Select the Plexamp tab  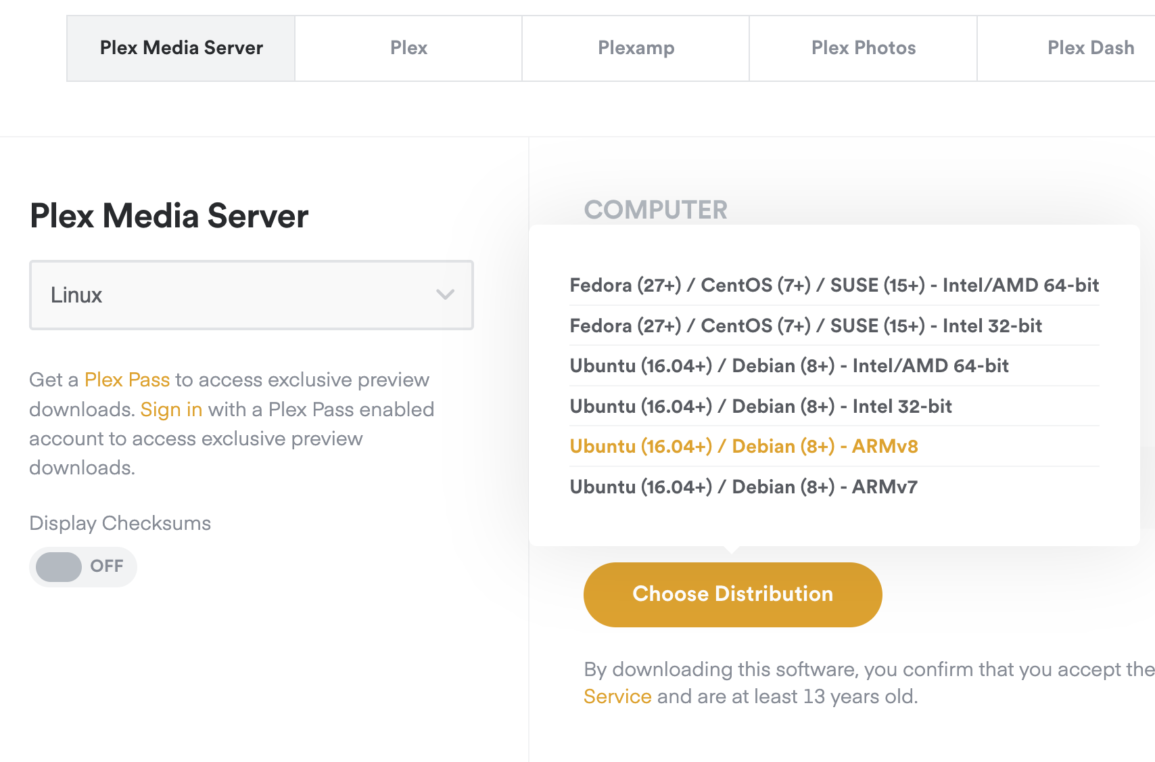pos(636,48)
